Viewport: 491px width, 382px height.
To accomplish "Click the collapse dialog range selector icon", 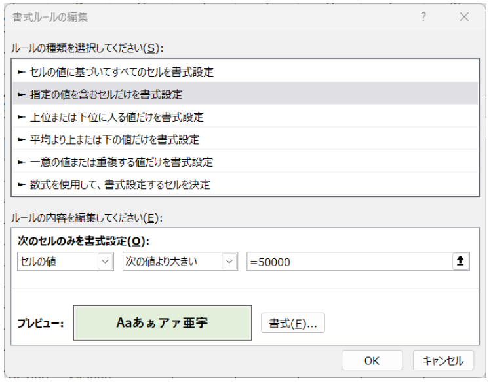I will point(461,262).
